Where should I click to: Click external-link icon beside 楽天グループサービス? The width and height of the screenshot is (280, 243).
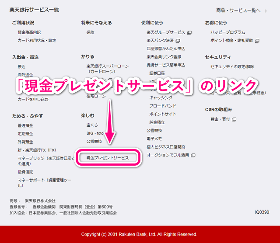pos(189,32)
